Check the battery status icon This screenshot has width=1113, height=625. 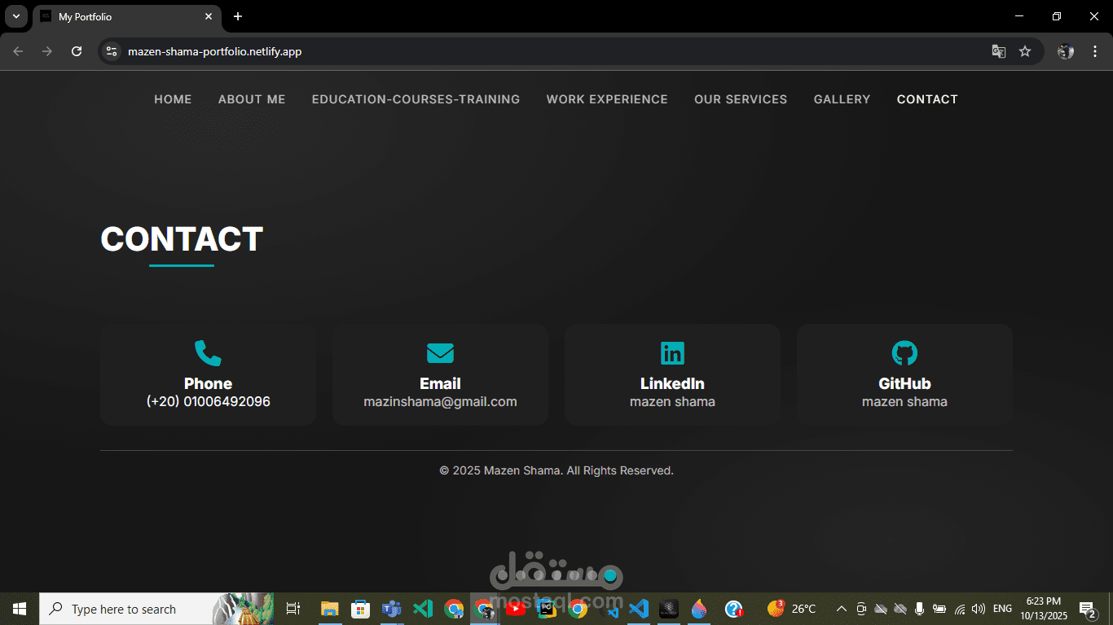[x=939, y=609]
